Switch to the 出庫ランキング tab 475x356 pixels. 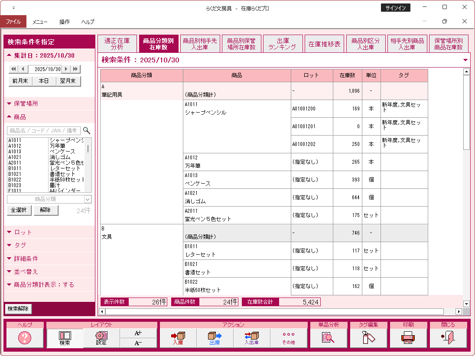tap(282, 44)
